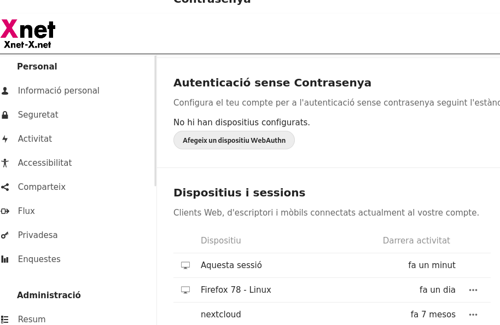
Task: Add a WebAuthn device
Action: click(x=234, y=140)
